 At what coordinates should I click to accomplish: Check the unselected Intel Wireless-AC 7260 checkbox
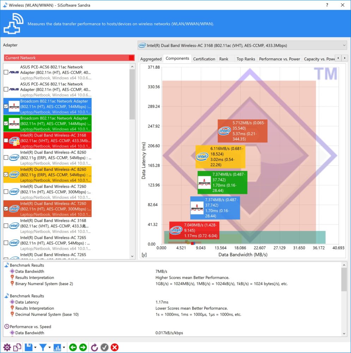point(6,192)
